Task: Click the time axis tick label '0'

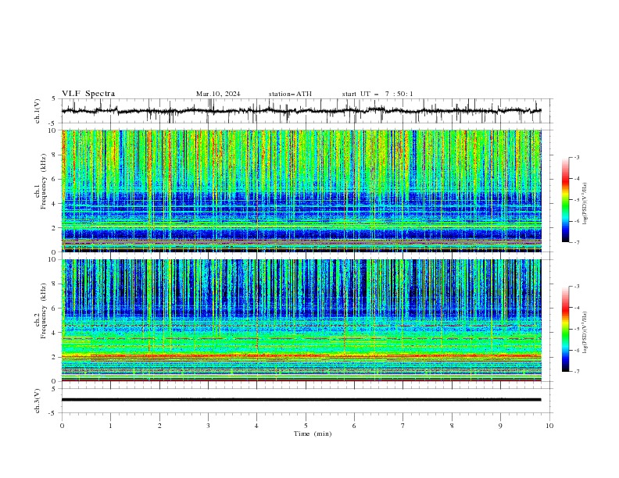Action: coord(62,426)
